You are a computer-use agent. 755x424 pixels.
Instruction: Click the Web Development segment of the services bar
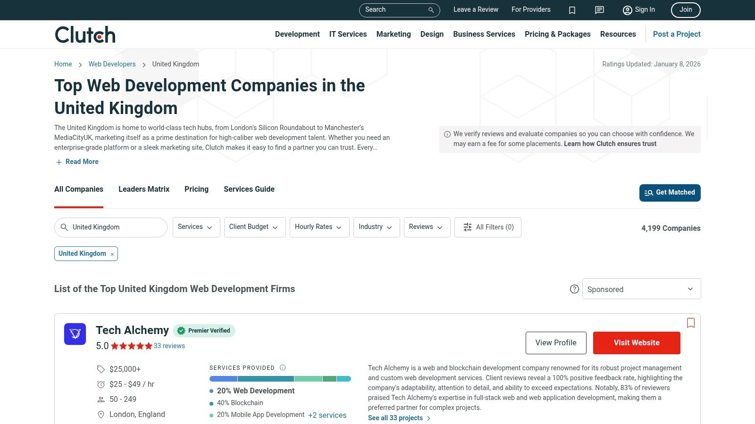[x=223, y=378]
